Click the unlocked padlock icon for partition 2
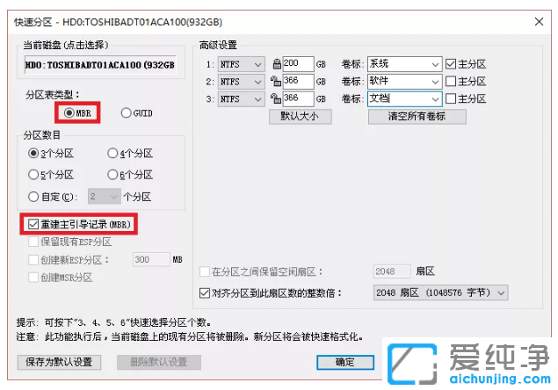 tap(276, 82)
